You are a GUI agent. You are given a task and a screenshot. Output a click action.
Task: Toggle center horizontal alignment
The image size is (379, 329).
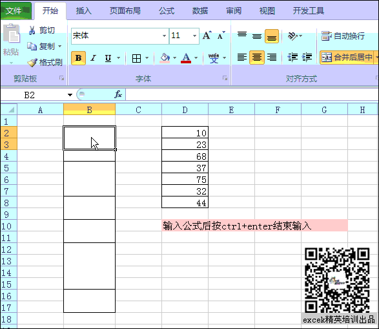(257, 58)
